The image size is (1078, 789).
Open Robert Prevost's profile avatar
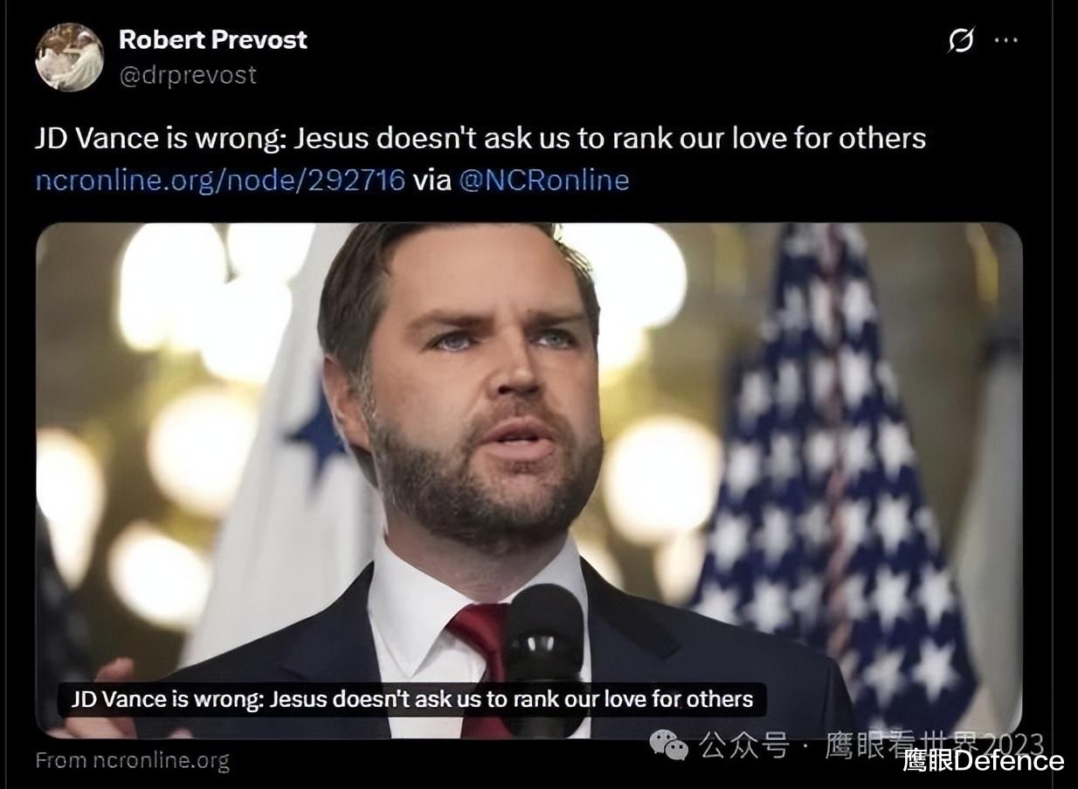tap(69, 58)
